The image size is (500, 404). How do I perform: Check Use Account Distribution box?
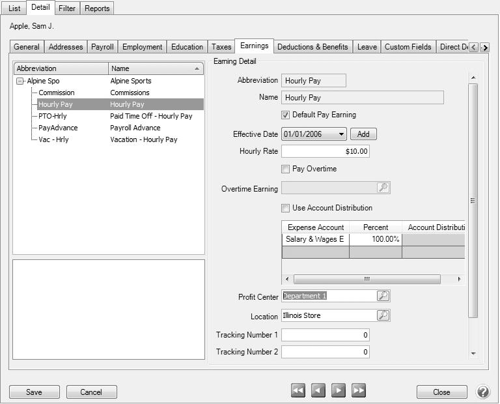coord(285,208)
